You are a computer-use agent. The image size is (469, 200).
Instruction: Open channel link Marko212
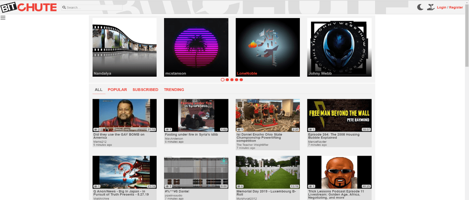point(99,141)
